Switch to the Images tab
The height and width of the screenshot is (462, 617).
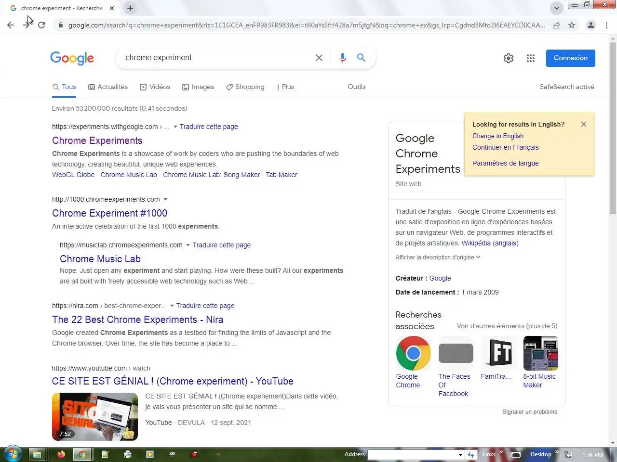pos(198,87)
